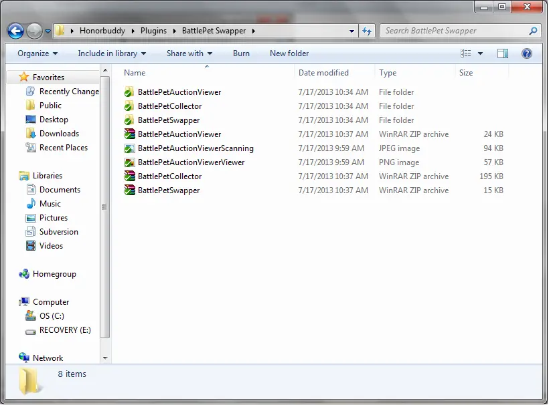Select Computer in the navigation pane
Image resolution: width=549 pixels, height=405 pixels.
[51, 302]
